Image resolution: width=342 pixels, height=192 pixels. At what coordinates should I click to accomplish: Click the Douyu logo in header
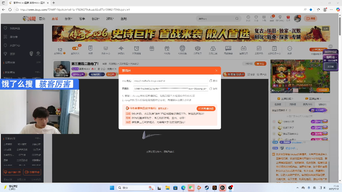point(29,19)
